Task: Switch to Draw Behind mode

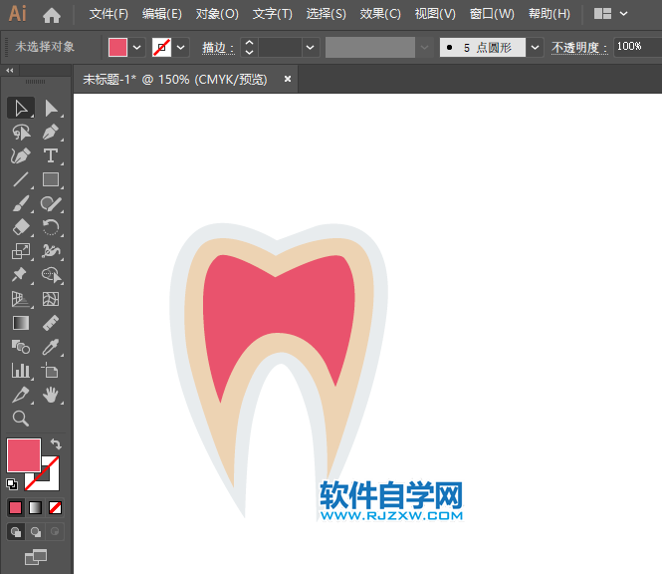Action: (36, 532)
